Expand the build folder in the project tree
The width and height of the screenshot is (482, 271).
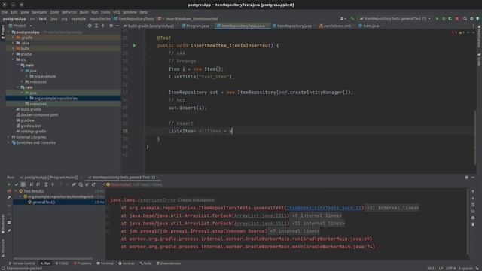tap(13, 48)
